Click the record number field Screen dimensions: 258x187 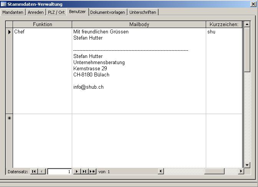(x=60, y=172)
